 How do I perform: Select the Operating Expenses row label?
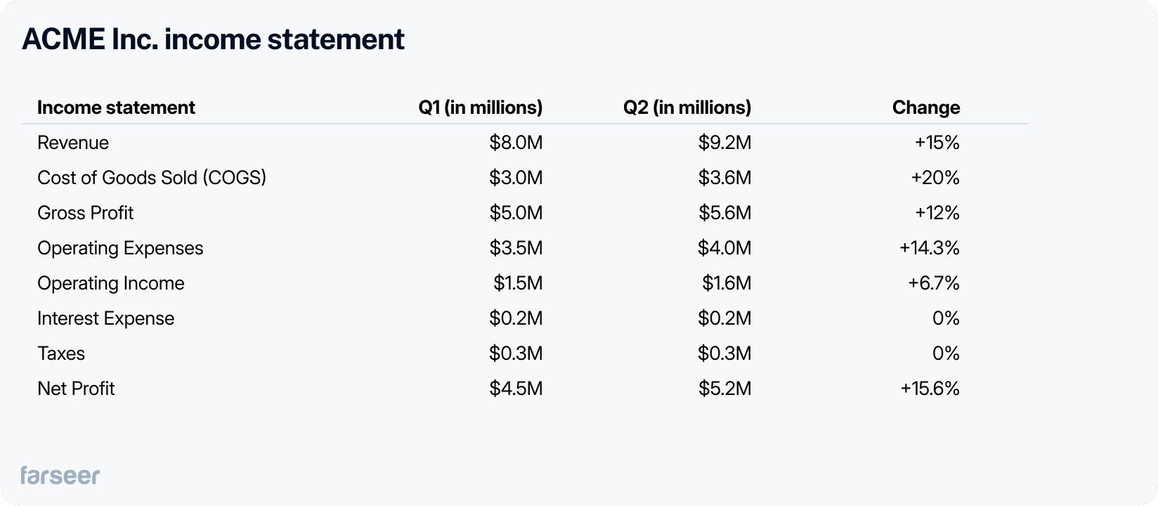[120, 248]
